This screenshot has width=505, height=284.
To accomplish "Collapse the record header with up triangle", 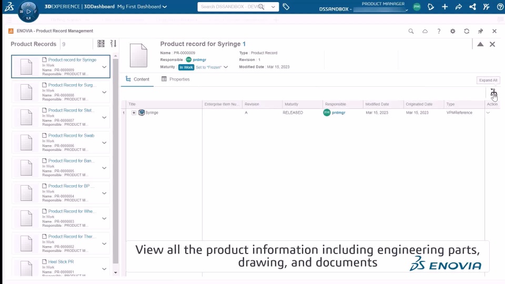I will [480, 44].
